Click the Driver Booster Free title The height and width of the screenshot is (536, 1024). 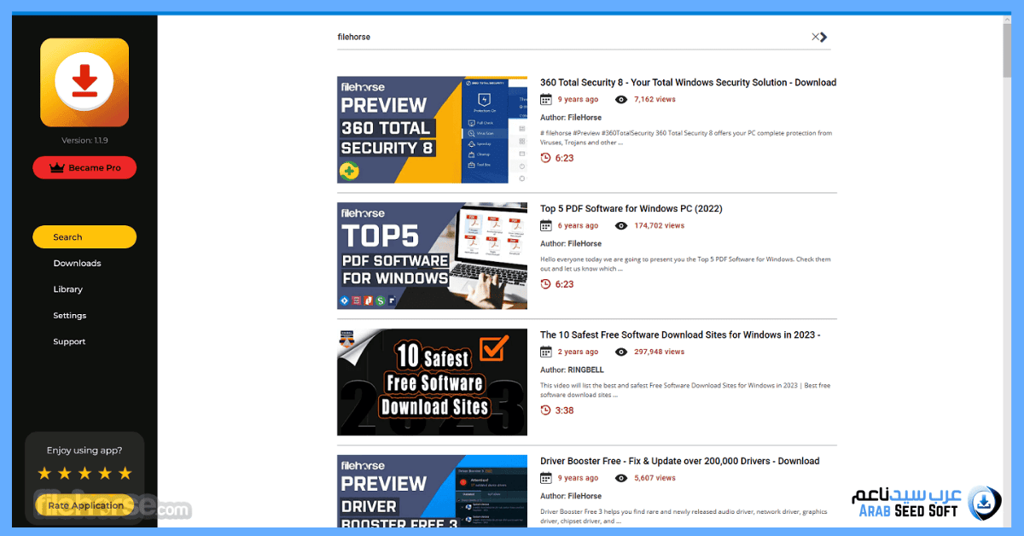(679, 462)
